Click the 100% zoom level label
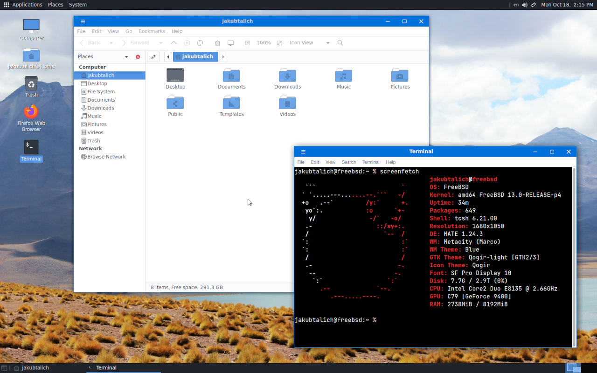This screenshot has height=373, width=597. click(x=264, y=43)
